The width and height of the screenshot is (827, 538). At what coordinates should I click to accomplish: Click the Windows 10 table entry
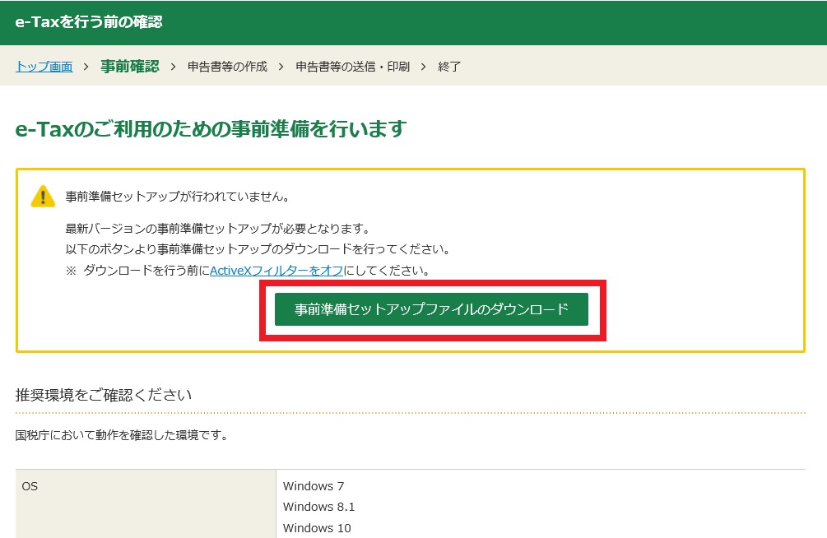coord(317,528)
